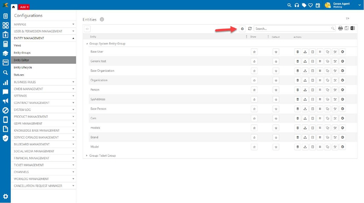Image resolution: width=364 pixels, height=203 pixels.
Task: Export entities to Excel
Action: pyautogui.click(x=353, y=28)
